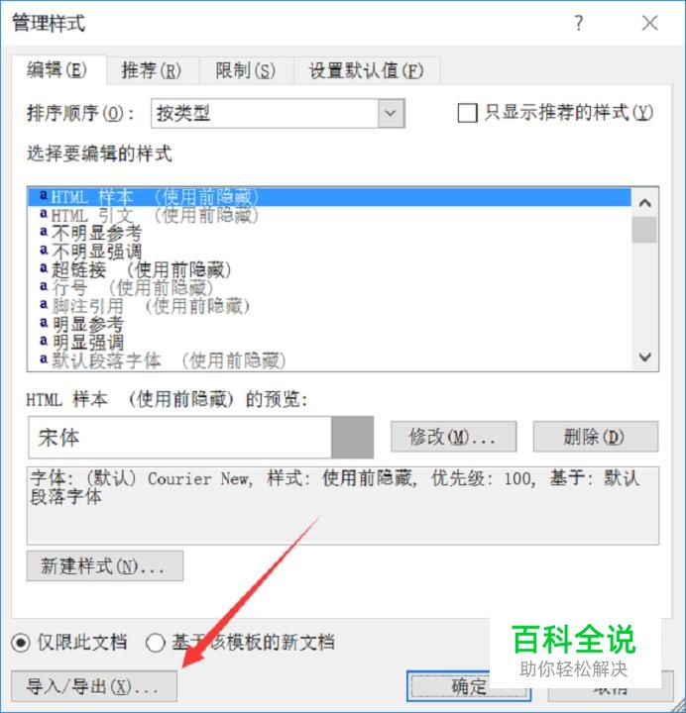Viewport: 686px width, 713px height.
Task: Click style list scroll down arrow
Action: click(x=644, y=356)
